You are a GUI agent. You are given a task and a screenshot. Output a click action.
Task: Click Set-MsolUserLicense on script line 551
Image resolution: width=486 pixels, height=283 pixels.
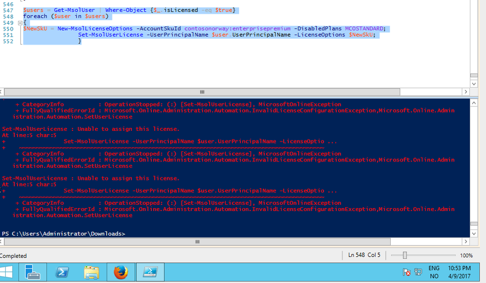point(110,35)
